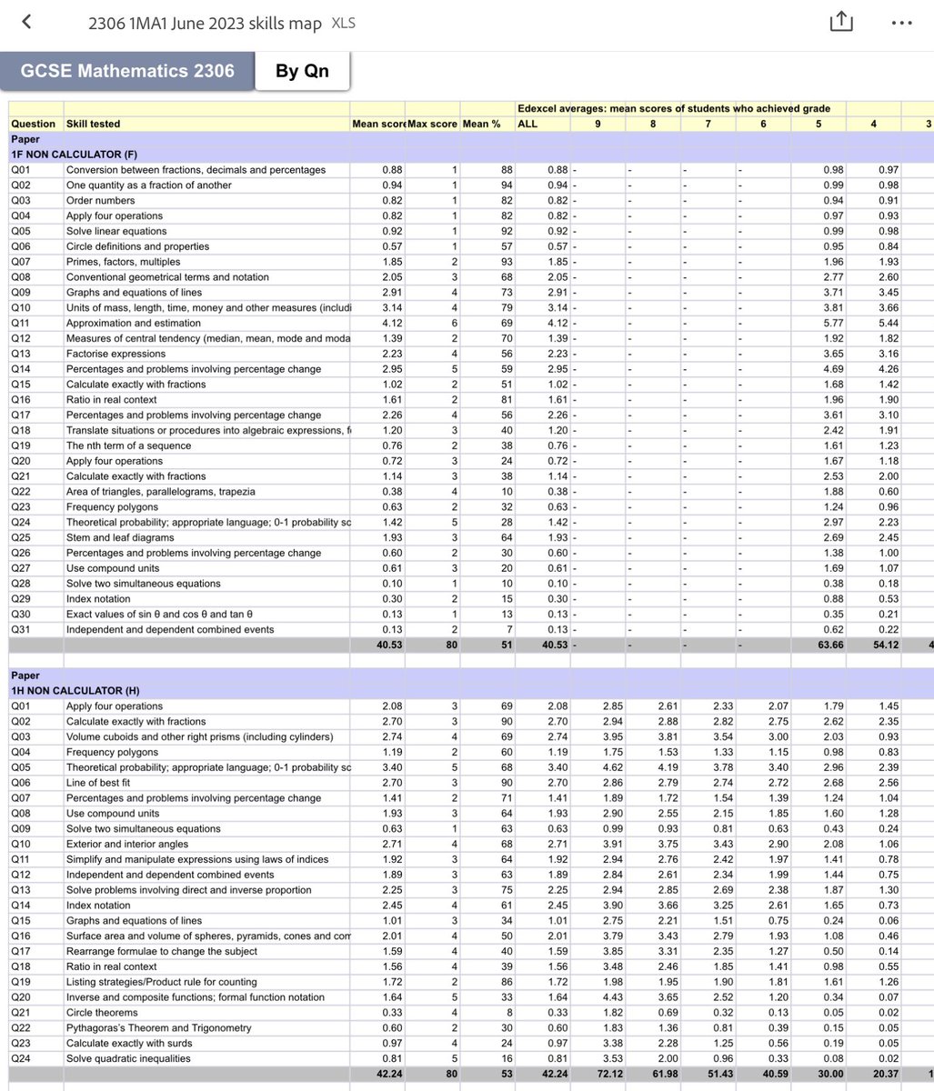Tap the back chevron arrow
This screenshot has height=1091, width=934.
pos(26,22)
